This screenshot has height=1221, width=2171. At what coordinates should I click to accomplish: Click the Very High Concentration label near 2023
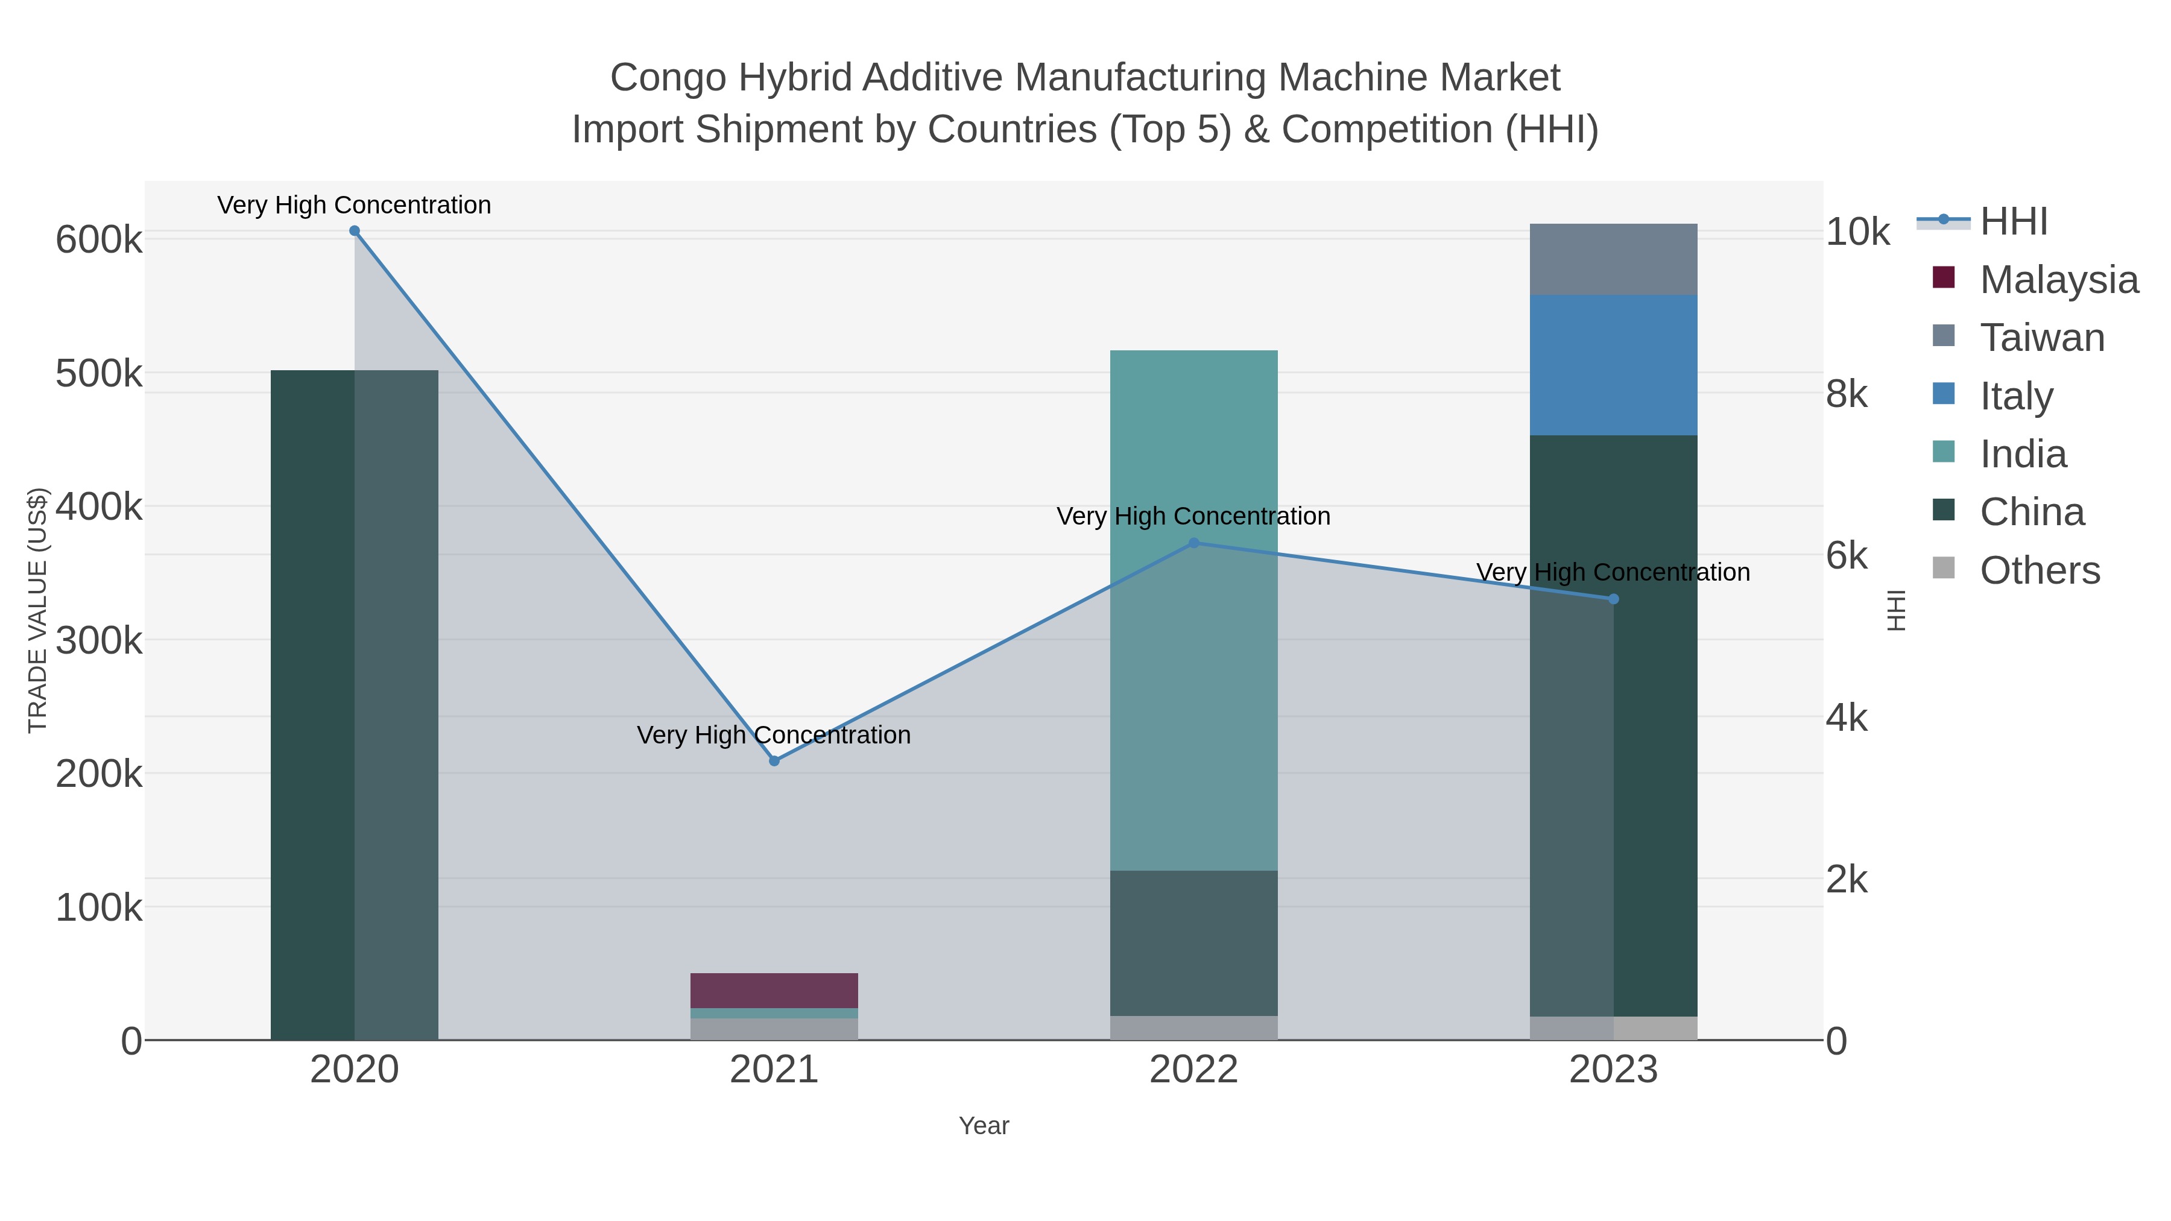[x=1613, y=572]
